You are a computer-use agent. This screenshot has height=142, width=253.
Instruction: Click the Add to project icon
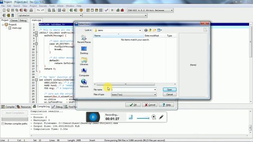point(71,10)
